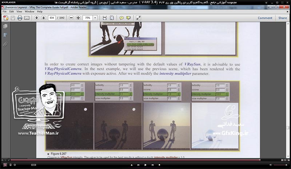Image resolution: width=291 pixels, height=169 pixels.
Task: Open the zoom level dropdown arrow
Action: click(95, 18)
